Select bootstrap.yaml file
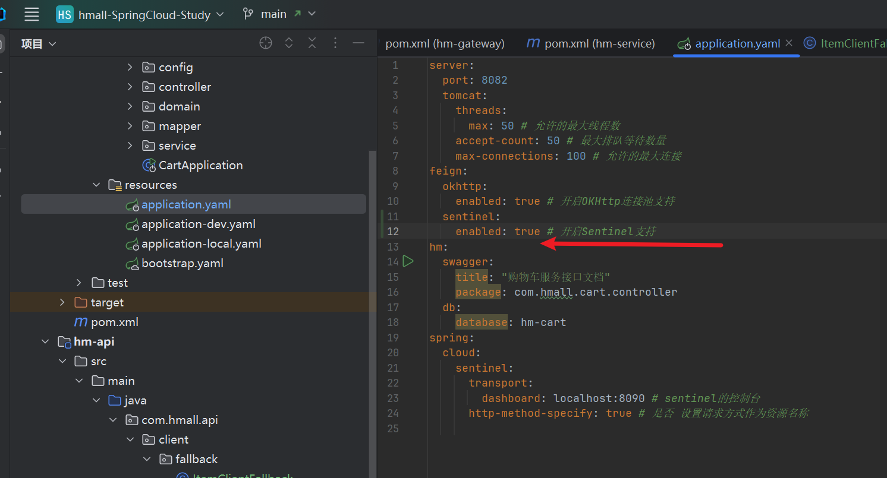Screen dimensions: 887x478 click(x=182, y=264)
